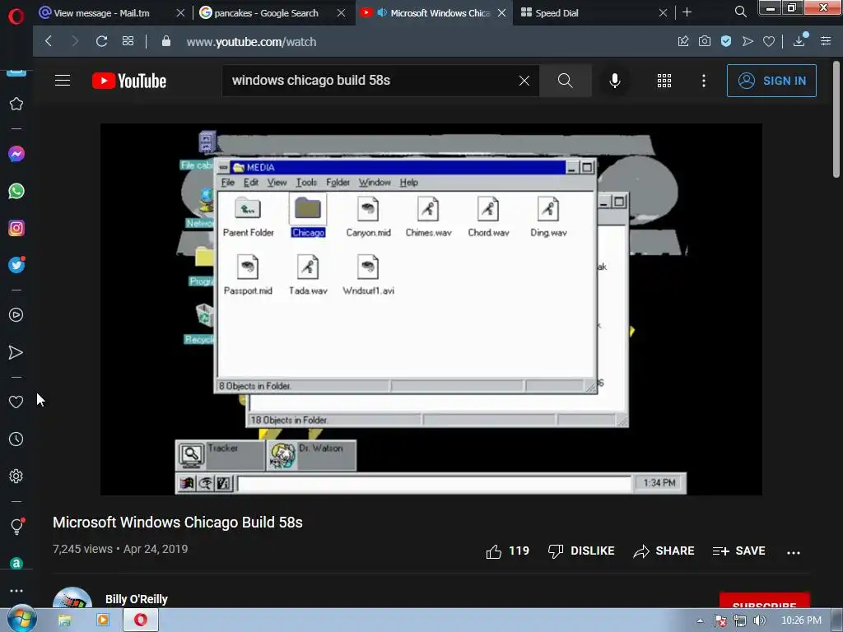Click the sidebar three-dots more options
Image resolution: width=843 pixels, height=632 pixels.
click(x=16, y=591)
